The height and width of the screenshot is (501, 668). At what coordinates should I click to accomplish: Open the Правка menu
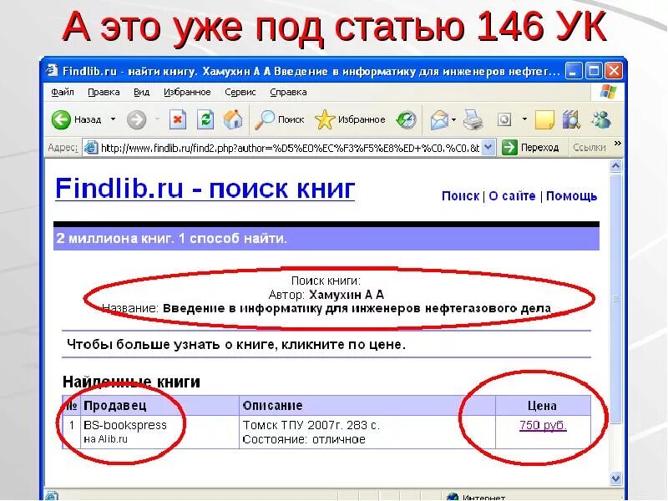click(x=104, y=92)
